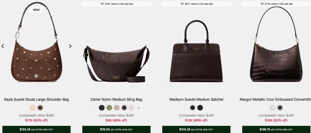Open Kayla Suede Studs Large Shoulder Bag link
This screenshot has height=133, width=311.
36,99
